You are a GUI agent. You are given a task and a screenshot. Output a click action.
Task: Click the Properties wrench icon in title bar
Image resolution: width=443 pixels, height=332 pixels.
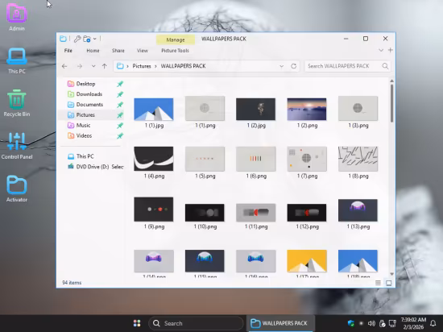click(x=77, y=39)
